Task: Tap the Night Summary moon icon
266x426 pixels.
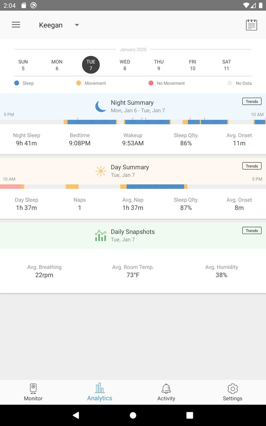Action: point(100,106)
